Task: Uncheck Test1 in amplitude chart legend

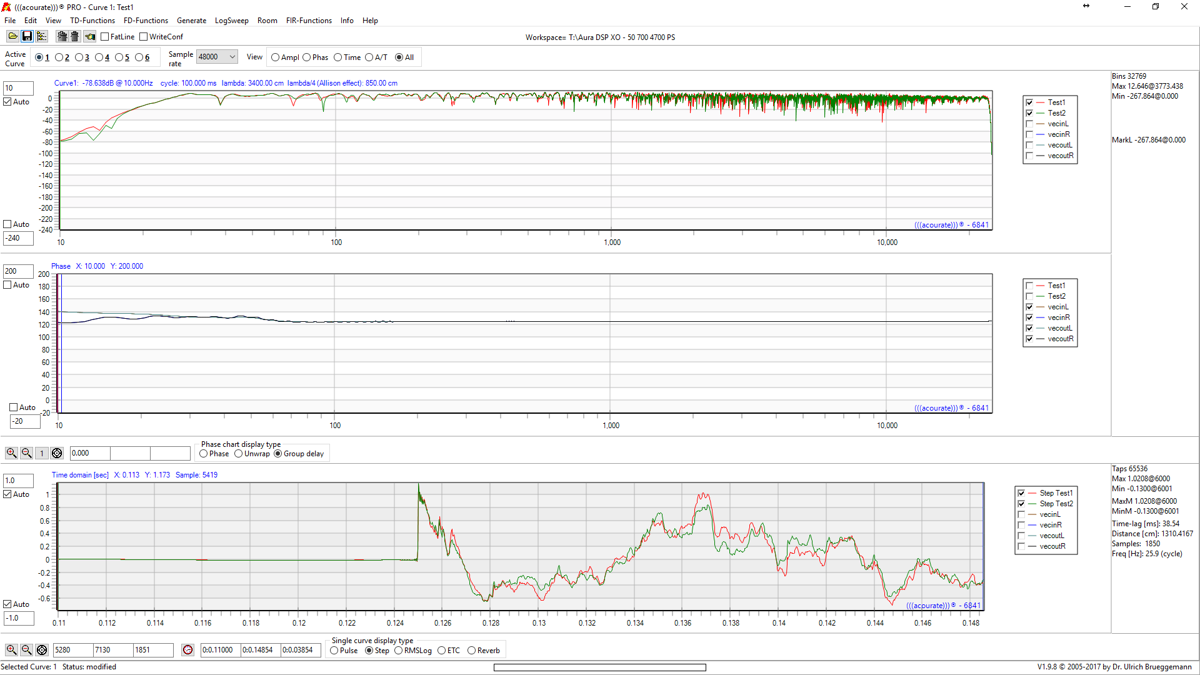Action: pyautogui.click(x=1029, y=102)
